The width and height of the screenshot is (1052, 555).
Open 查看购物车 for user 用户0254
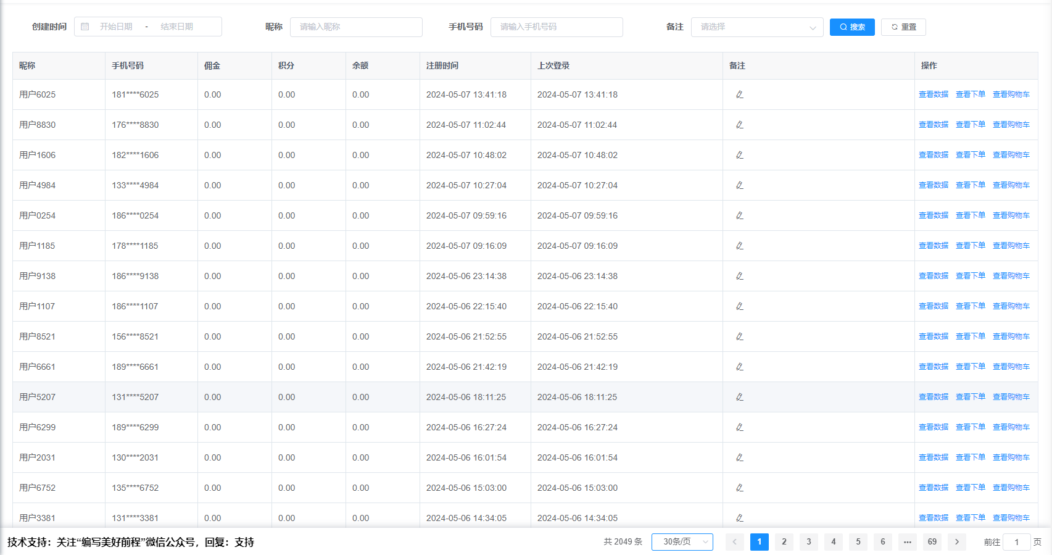point(1011,215)
